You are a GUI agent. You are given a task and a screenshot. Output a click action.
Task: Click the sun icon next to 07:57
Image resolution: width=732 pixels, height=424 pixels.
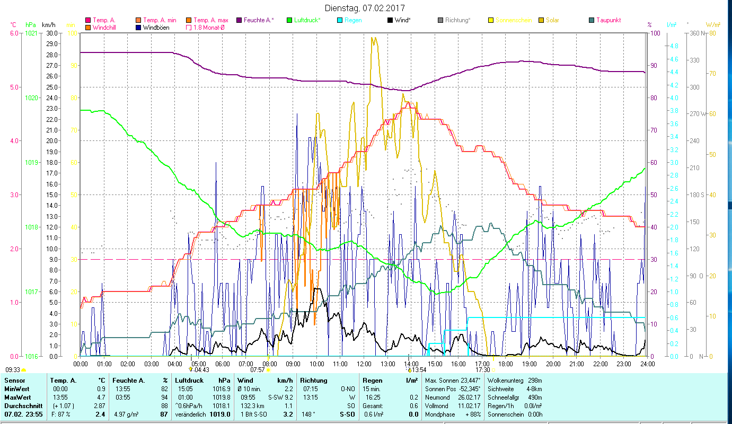point(269,370)
